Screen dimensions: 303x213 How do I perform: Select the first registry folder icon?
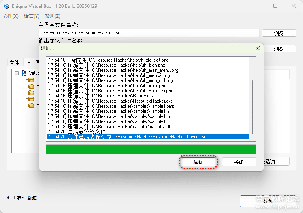click(31, 80)
